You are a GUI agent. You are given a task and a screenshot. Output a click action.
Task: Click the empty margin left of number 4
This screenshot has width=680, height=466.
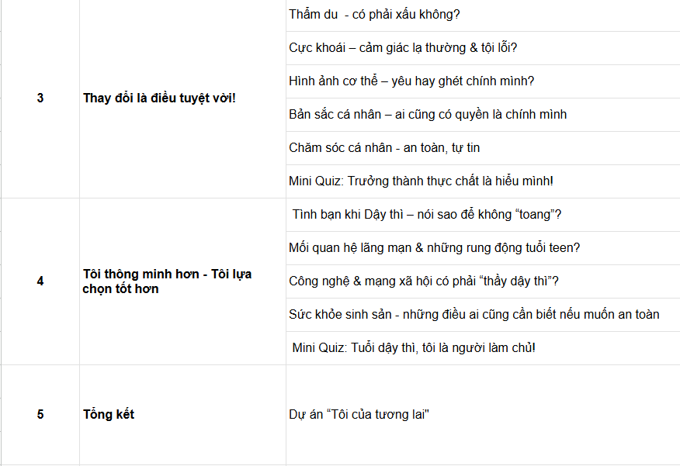(17, 281)
